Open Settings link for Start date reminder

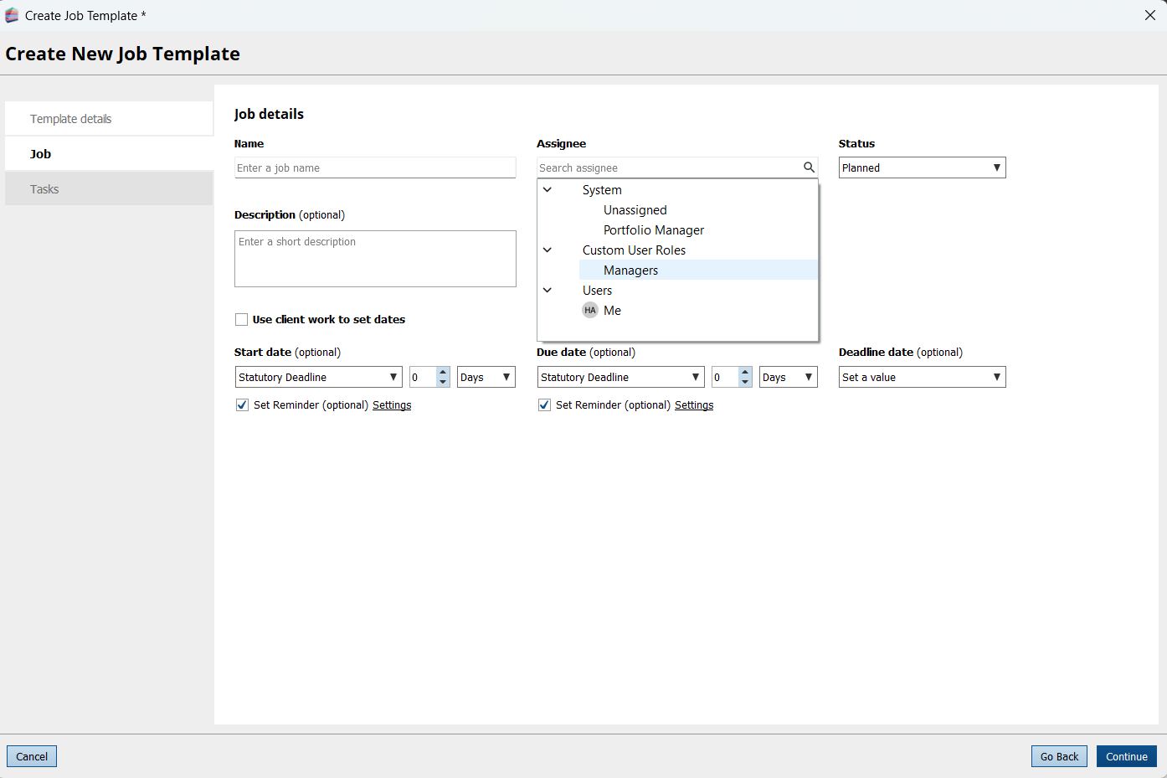tap(392, 405)
